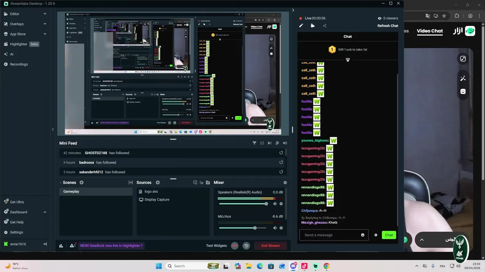Open settings gear for Speakers audio
Screen dimensions: 485x272
tap(281, 204)
